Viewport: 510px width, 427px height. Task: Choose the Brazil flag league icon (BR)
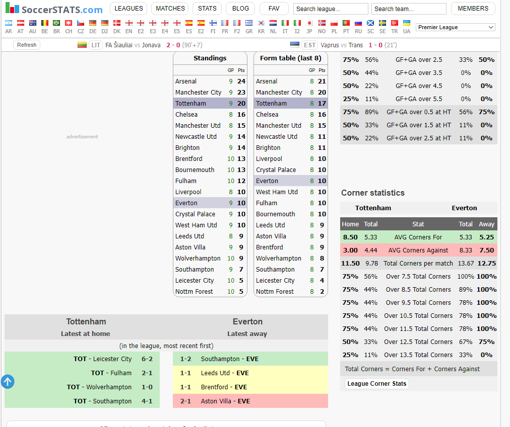click(x=56, y=23)
